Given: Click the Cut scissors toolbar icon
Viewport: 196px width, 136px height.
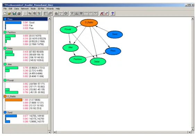Looking at the screenshot, I should [x=25, y=14].
